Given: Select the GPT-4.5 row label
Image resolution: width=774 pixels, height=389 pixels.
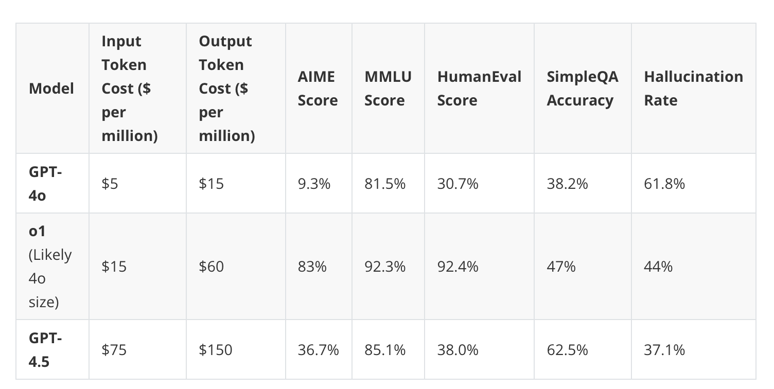Looking at the screenshot, I should pyautogui.click(x=46, y=350).
